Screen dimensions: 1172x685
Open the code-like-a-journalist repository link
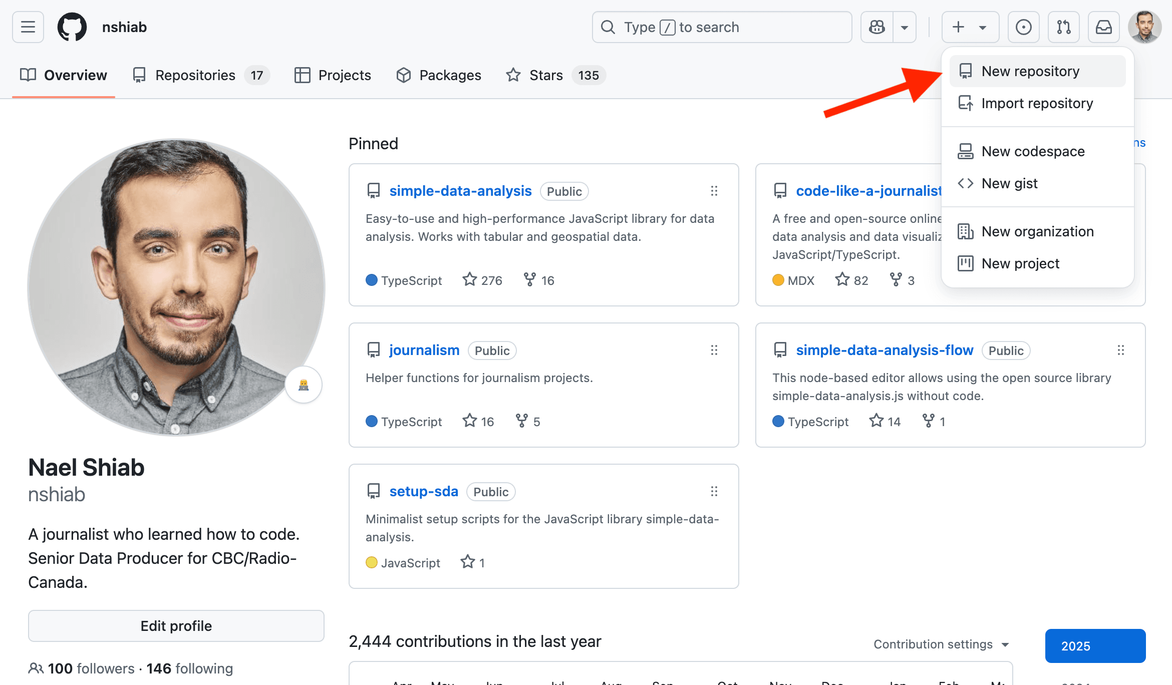(x=869, y=191)
